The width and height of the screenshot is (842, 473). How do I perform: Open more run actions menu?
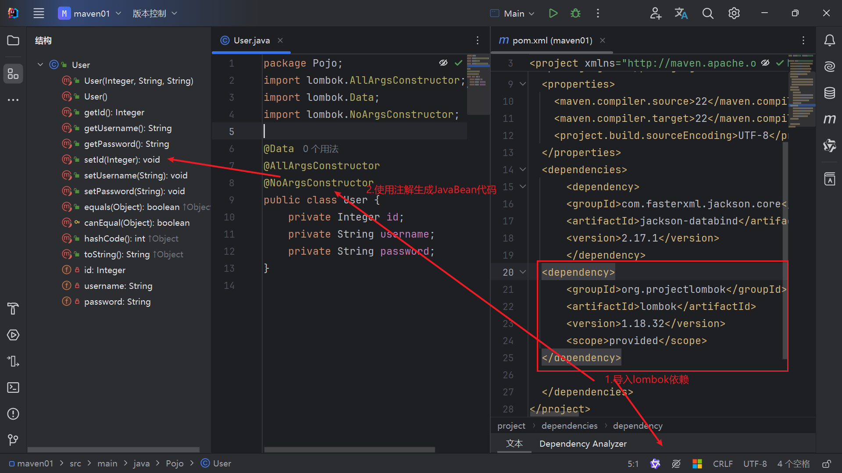click(x=598, y=13)
